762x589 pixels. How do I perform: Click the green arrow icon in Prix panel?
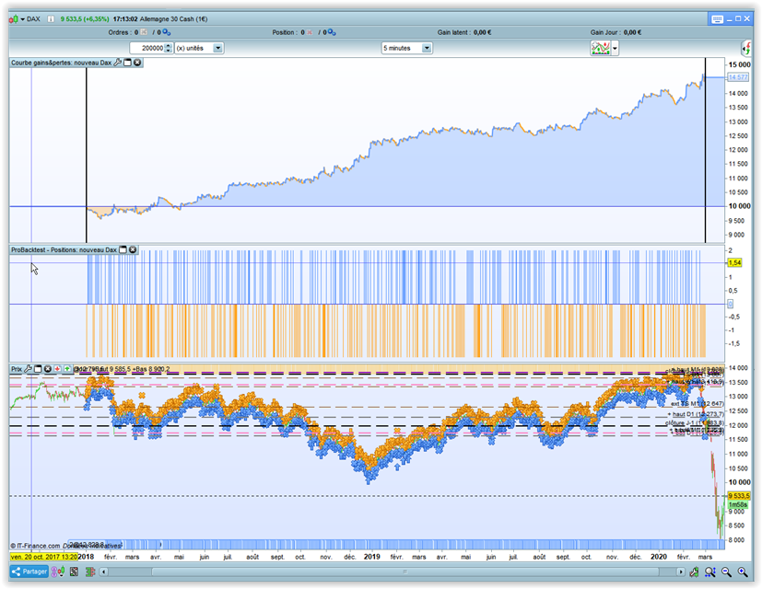67,369
